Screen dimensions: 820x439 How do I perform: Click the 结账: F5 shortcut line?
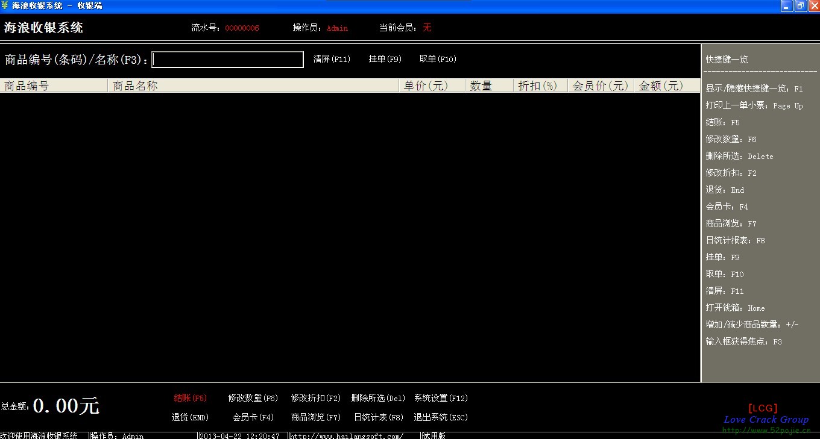(723, 122)
